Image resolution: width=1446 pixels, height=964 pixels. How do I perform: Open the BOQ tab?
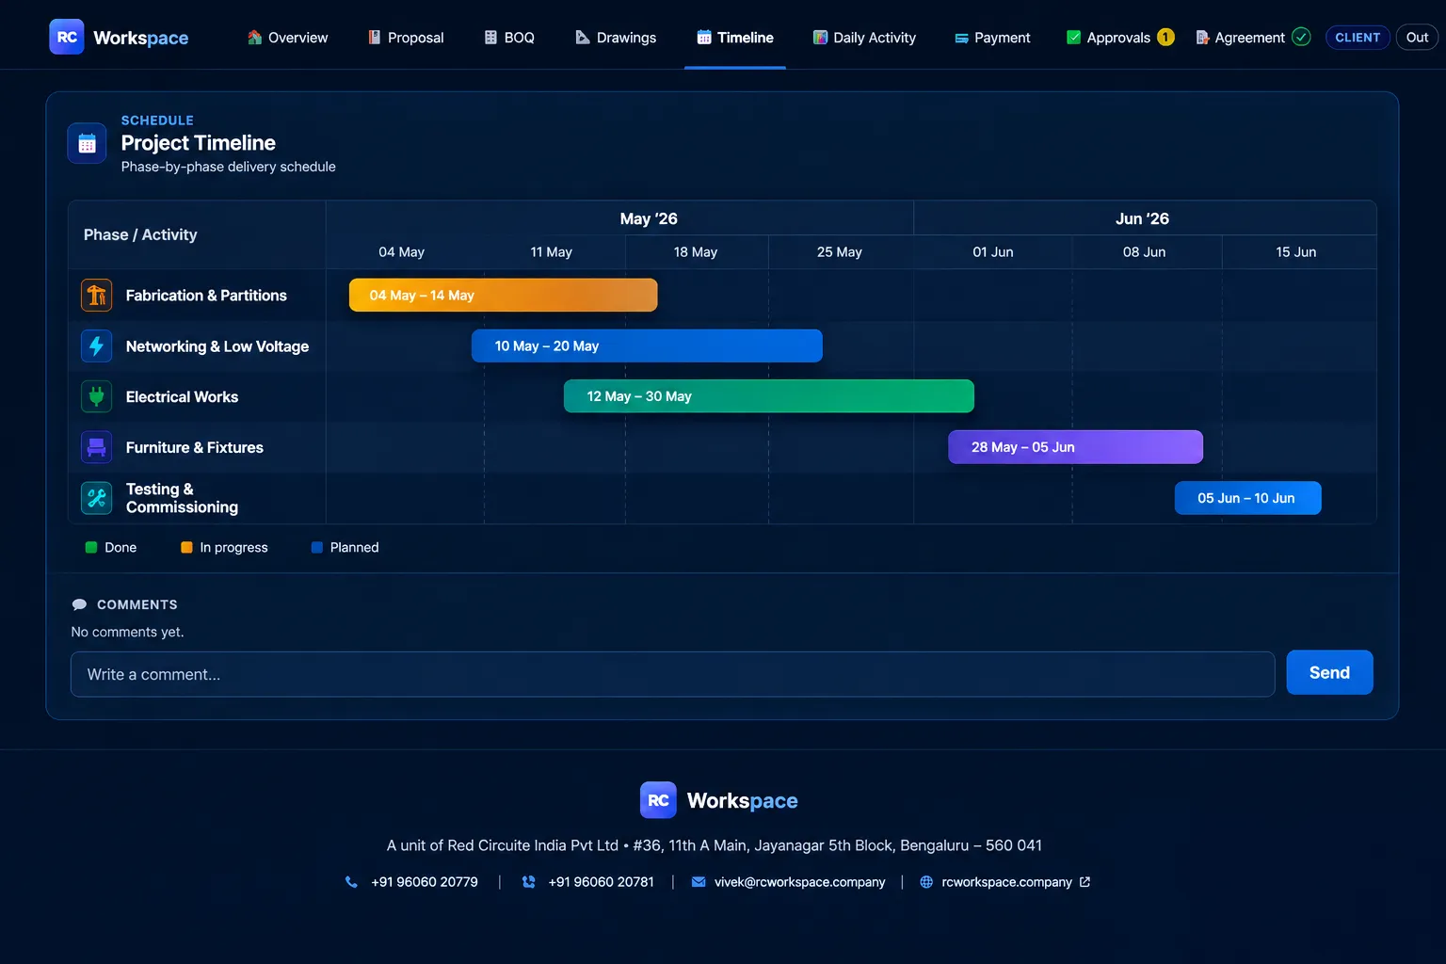[509, 38]
